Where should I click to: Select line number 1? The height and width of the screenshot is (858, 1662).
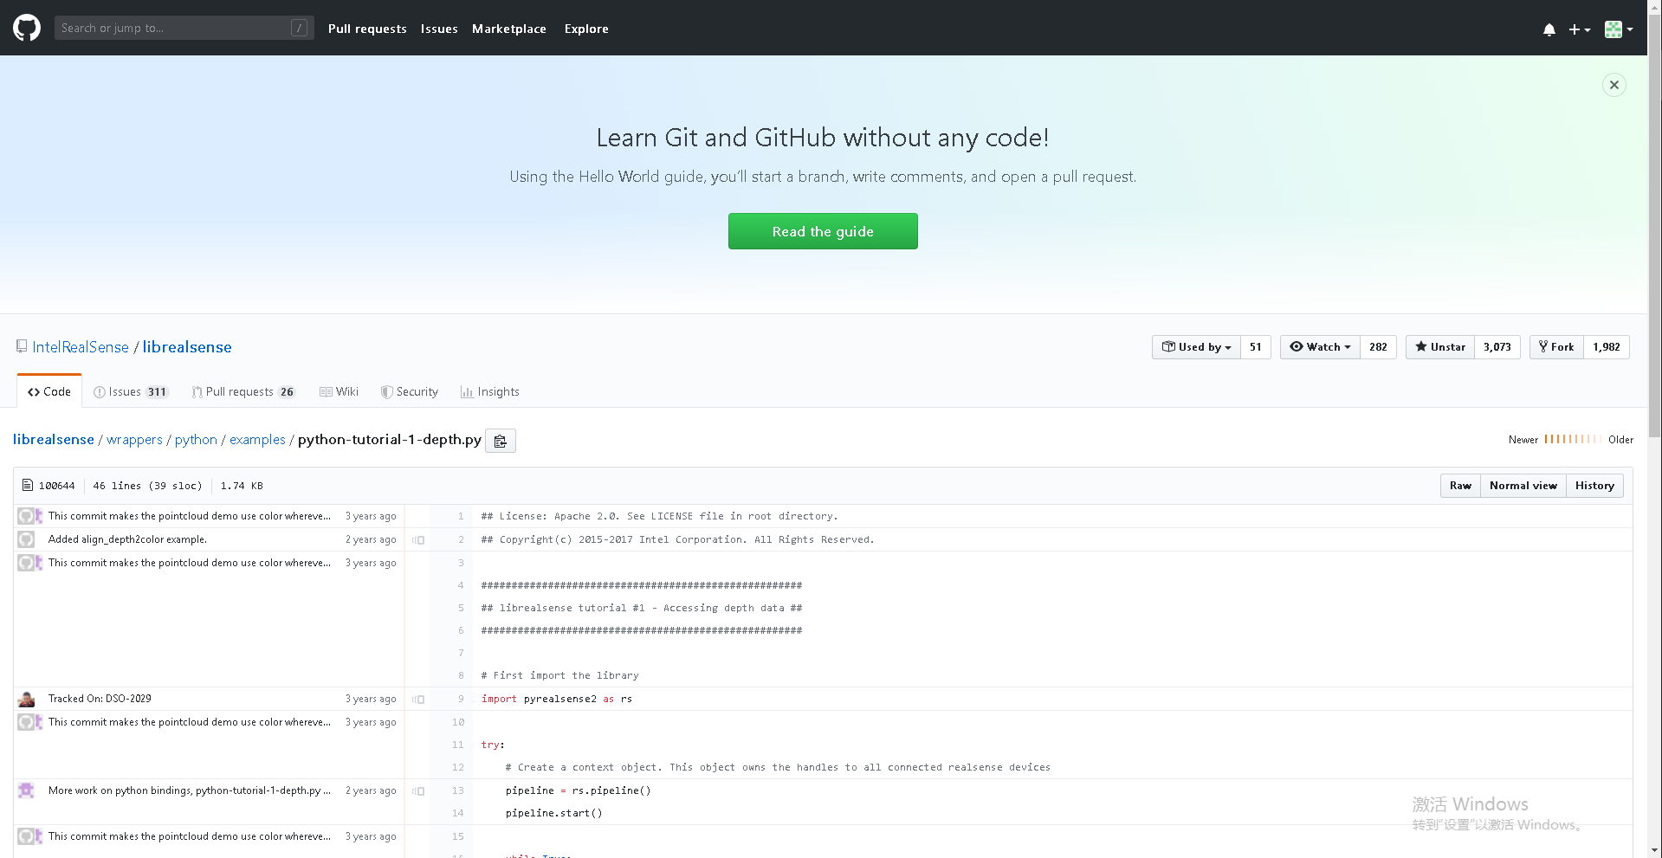point(460,516)
